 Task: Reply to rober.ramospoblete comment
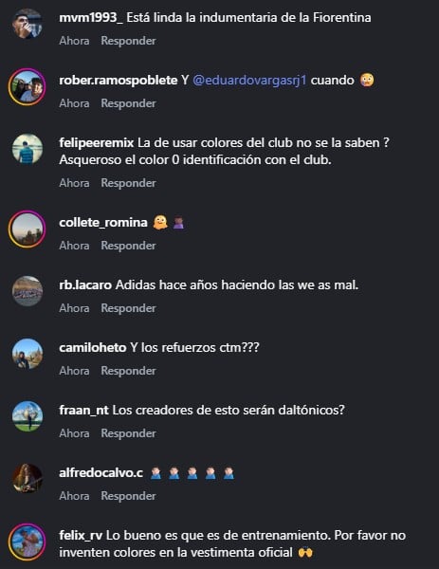click(128, 103)
